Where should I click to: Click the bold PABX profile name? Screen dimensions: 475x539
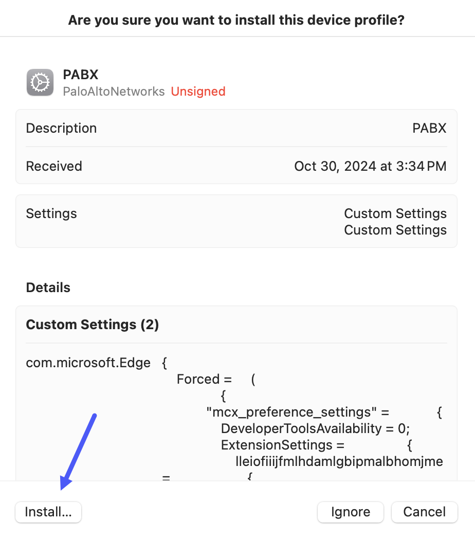(x=80, y=75)
